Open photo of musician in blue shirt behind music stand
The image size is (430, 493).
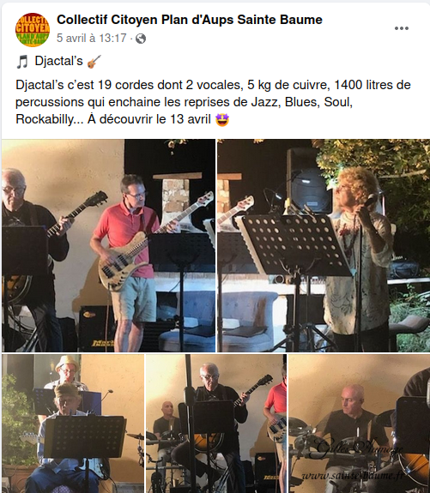pyautogui.click(x=73, y=424)
